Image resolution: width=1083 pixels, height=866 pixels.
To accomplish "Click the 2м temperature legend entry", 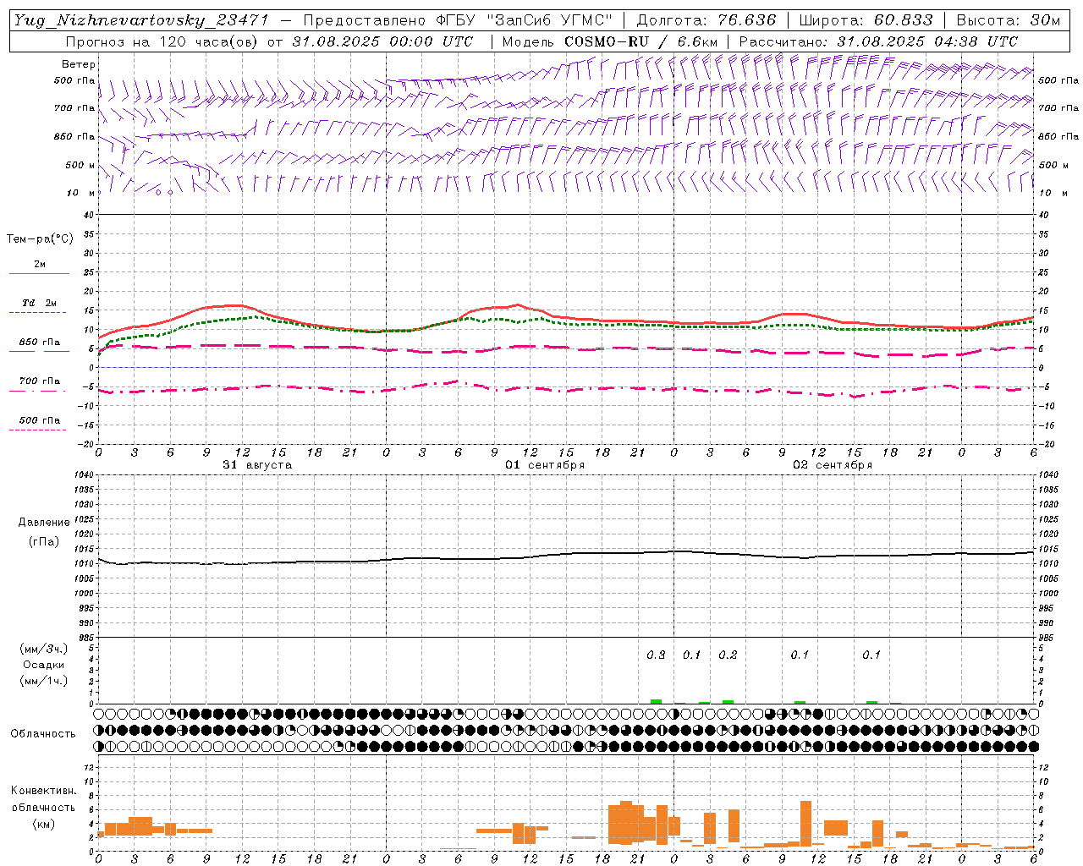I will pos(40,265).
